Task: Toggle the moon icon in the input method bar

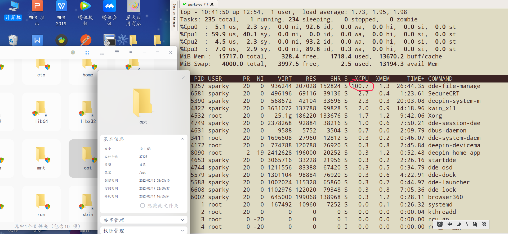Action: coord(458,224)
